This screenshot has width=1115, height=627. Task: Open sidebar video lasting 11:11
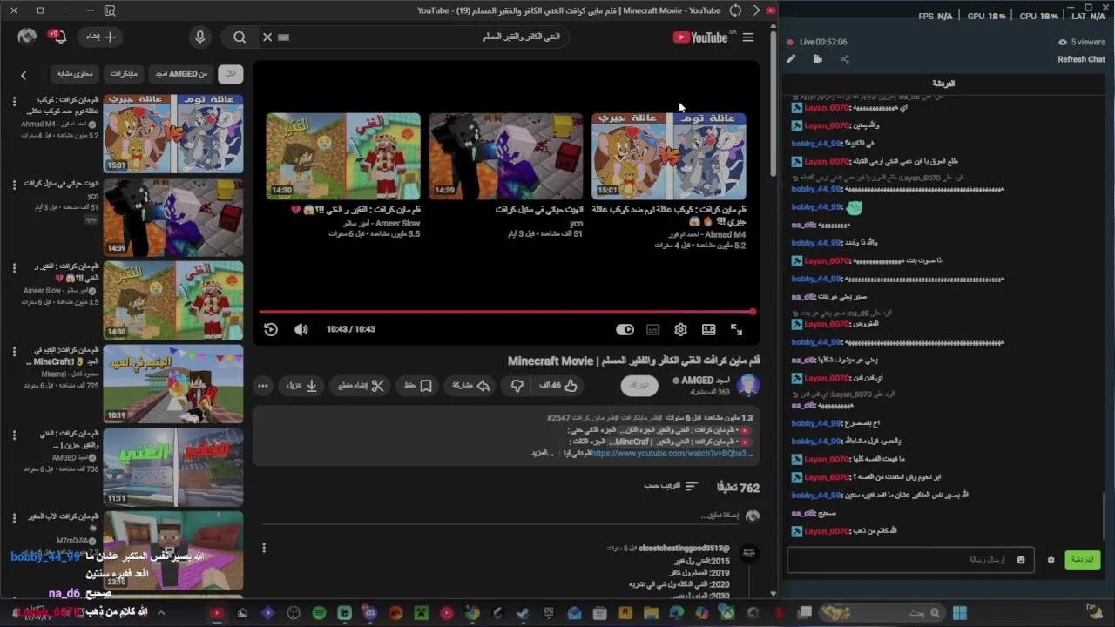pos(173,468)
